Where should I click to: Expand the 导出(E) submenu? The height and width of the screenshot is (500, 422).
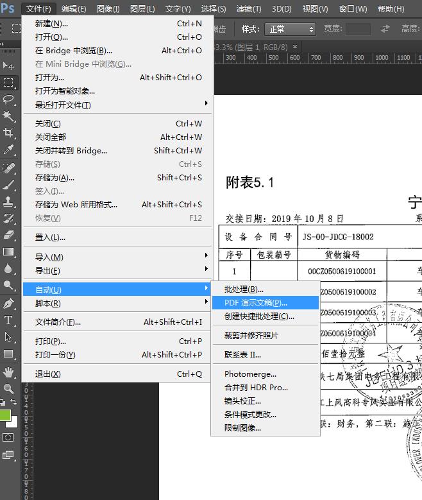click(117, 270)
